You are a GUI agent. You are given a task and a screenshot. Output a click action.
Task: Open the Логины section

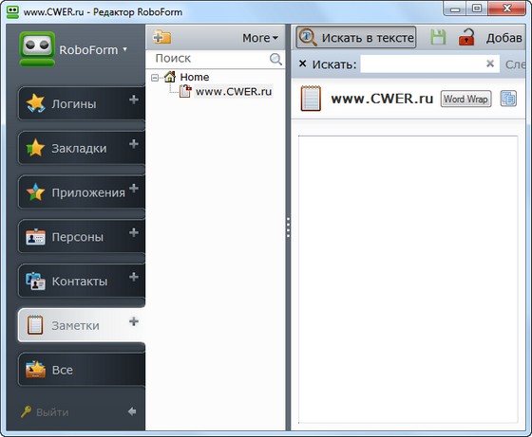tap(82, 103)
